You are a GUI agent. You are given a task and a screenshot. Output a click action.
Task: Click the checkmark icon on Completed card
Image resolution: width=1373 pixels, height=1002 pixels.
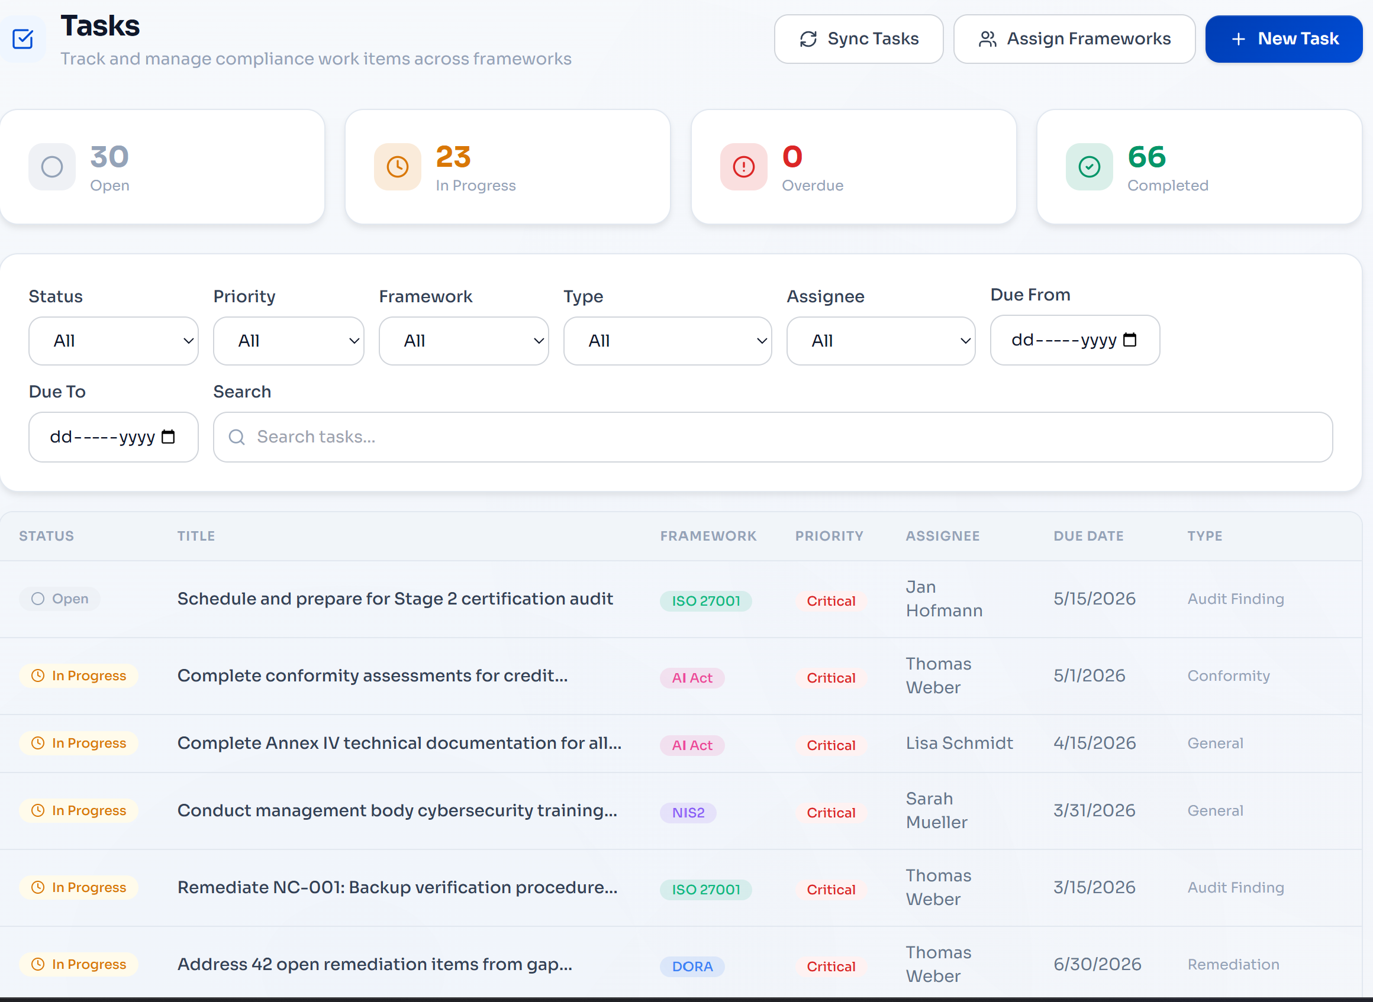point(1088,166)
